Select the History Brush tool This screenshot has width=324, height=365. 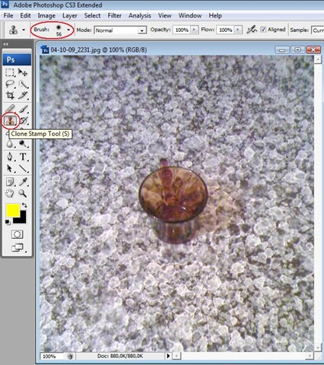point(24,121)
